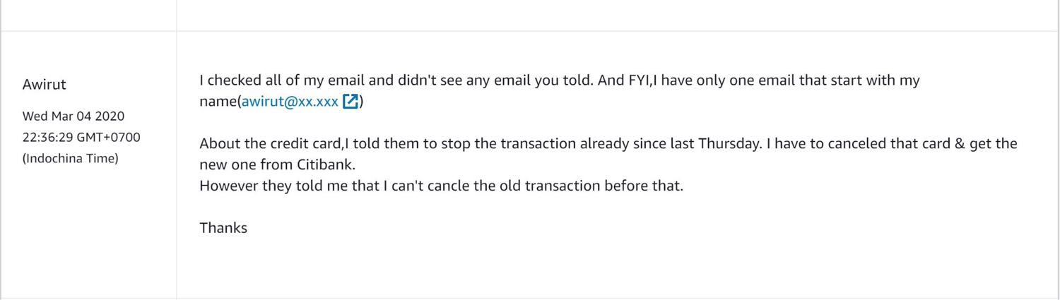Click the line starting with "About the credit card"
The height and width of the screenshot is (300, 1060).
click(x=608, y=144)
